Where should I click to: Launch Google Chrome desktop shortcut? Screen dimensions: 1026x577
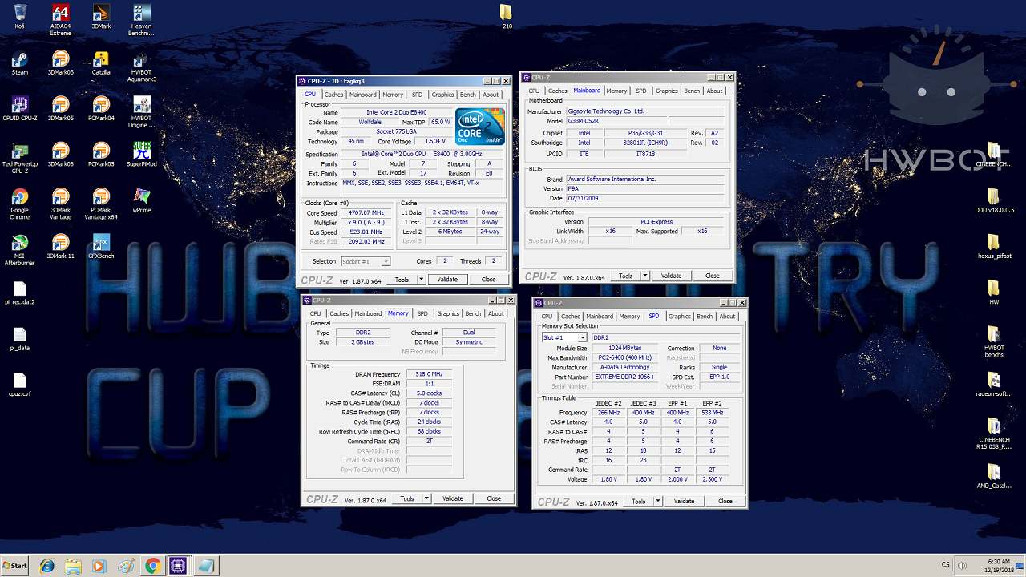pos(19,204)
